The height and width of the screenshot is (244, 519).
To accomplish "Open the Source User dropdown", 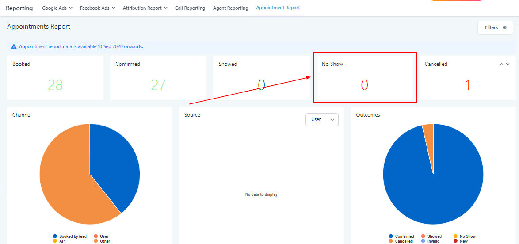I will (322, 119).
